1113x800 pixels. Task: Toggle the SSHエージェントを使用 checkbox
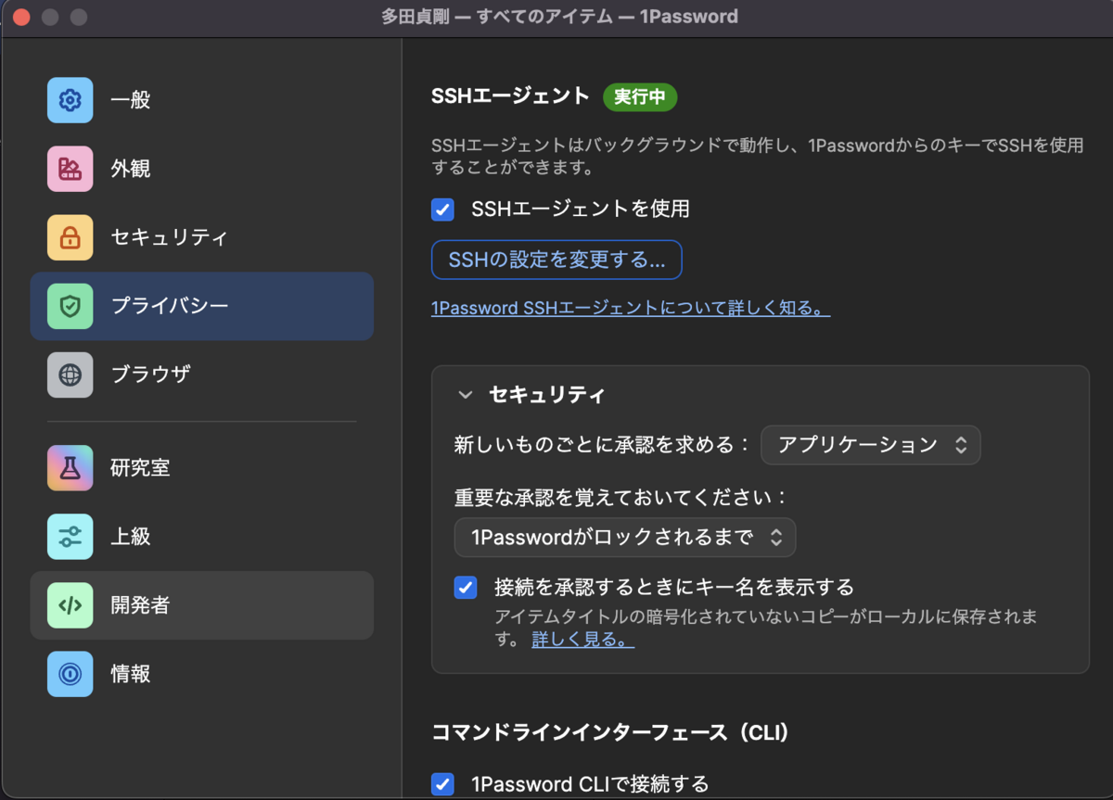442,210
